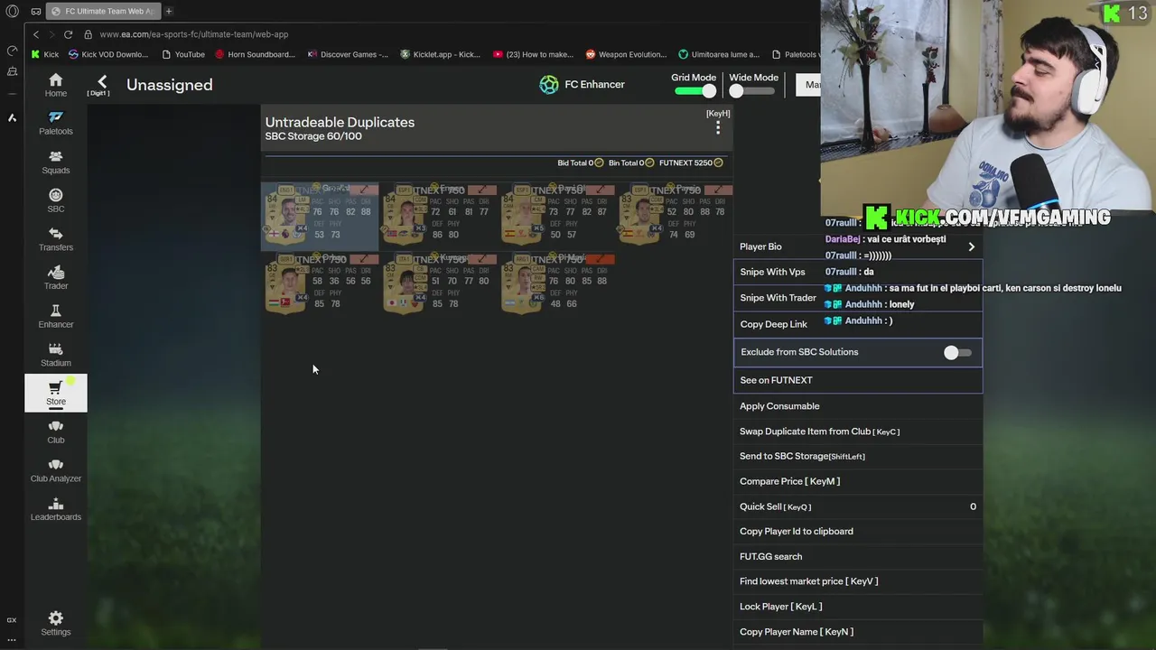Open the SBC section
This screenshot has height=650, width=1156.
click(x=56, y=200)
